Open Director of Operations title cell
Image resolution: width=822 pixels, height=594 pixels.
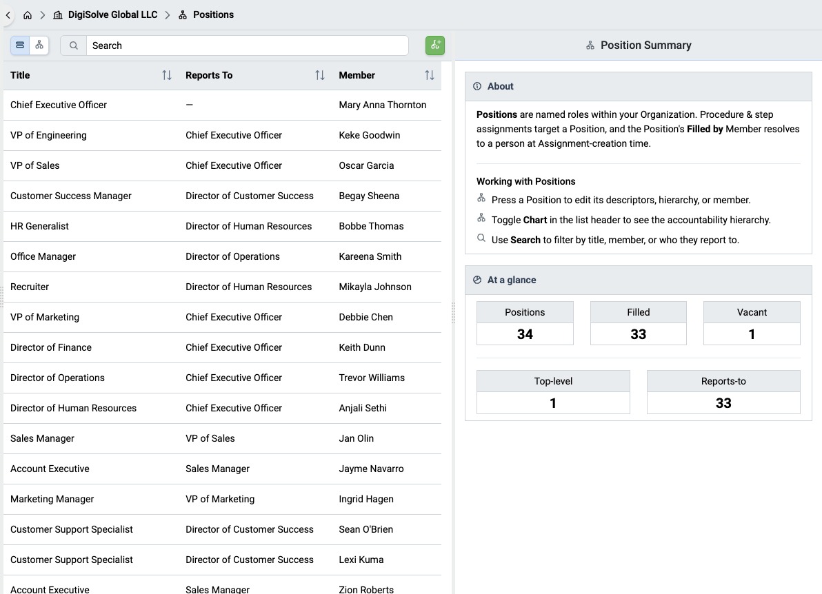(57, 378)
